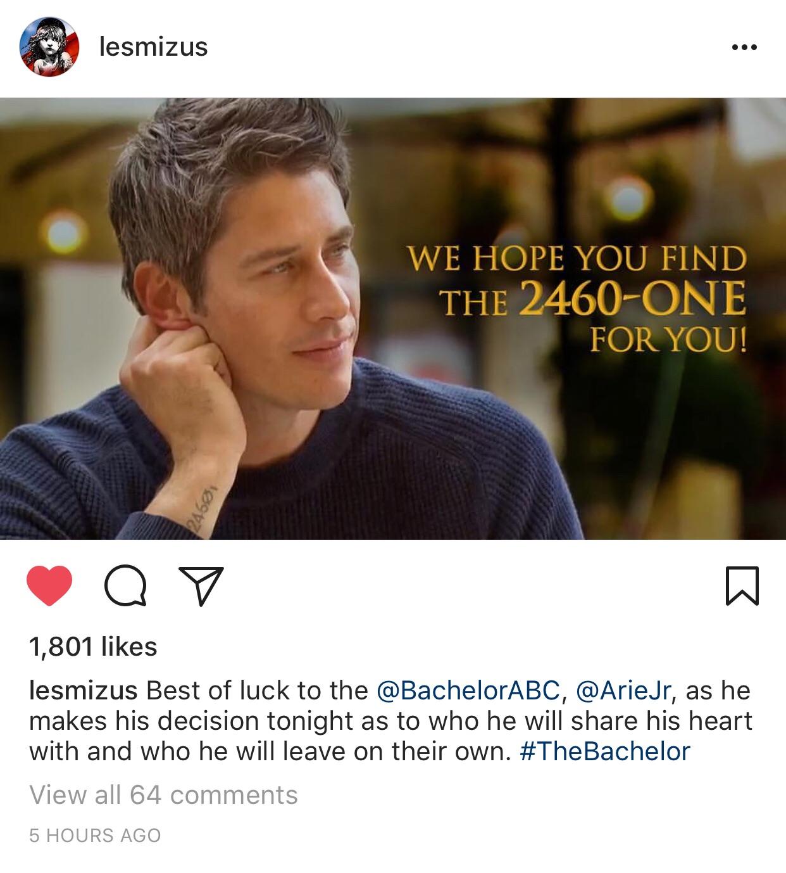Open #TheBachelor hashtag
The height and width of the screenshot is (873, 786).
point(604,751)
